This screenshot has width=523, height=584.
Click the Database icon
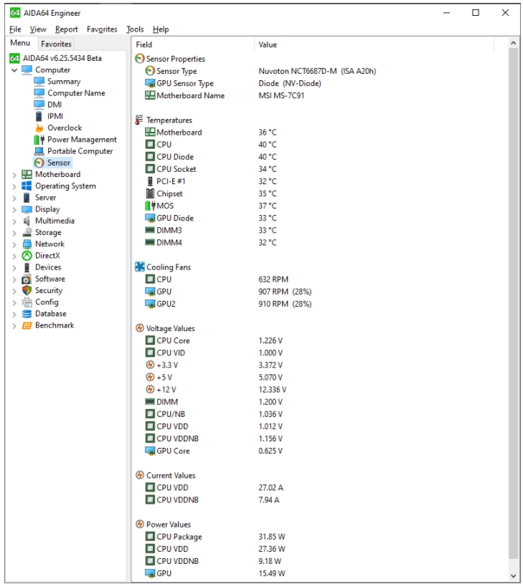[27, 314]
